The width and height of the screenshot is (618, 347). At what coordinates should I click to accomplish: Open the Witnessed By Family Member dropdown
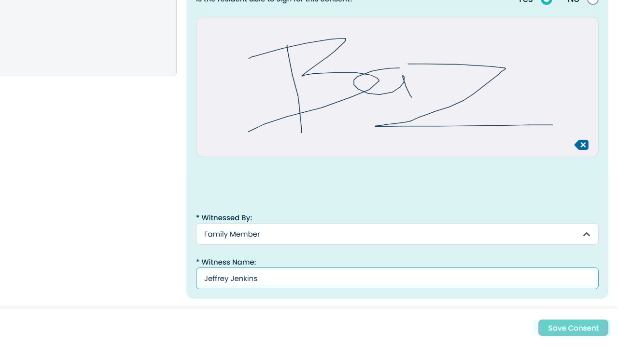pyautogui.click(x=397, y=234)
